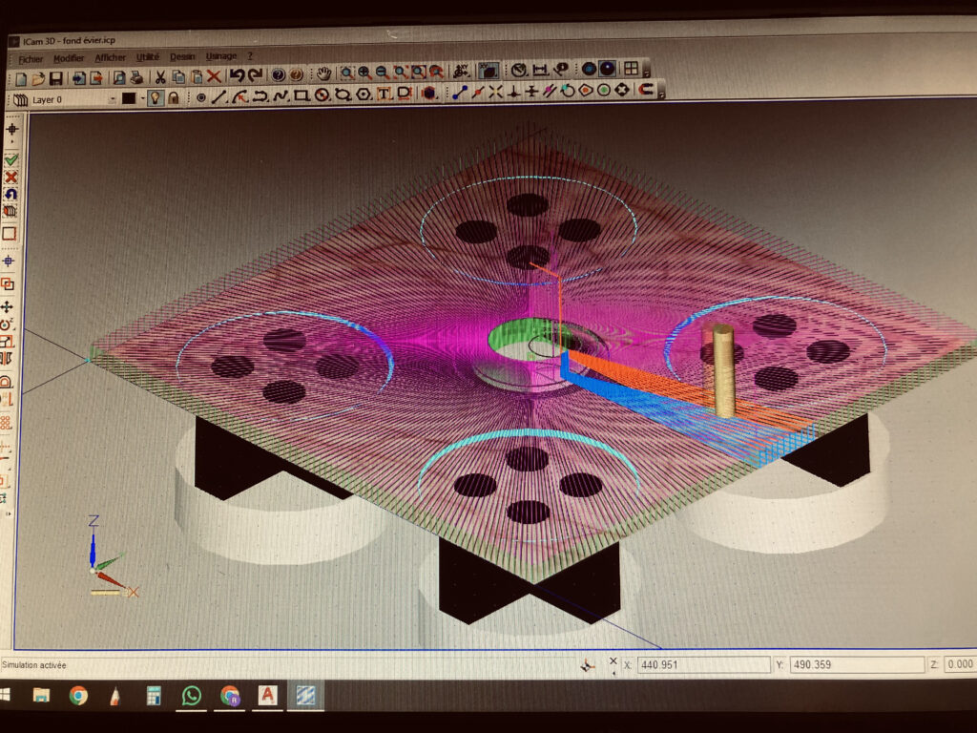Open the Dessin menu
The height and width of the screenshot is (733, 977).
coord(182,56)
